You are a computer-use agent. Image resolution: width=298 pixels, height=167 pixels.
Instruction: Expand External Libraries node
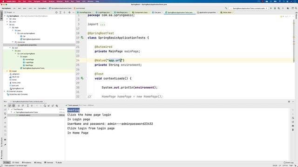point(5,91)
